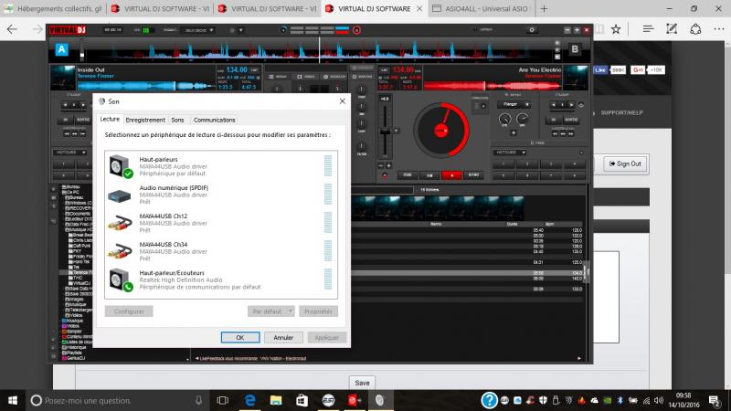Screen dimensions: 731x411
Task: Click the SYNC button under the jog wheel
Action: [473, 174]
